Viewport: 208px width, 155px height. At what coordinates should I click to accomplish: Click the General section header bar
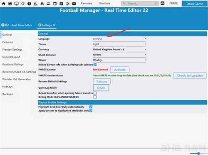pyautogui.click(x=122, y=34)
